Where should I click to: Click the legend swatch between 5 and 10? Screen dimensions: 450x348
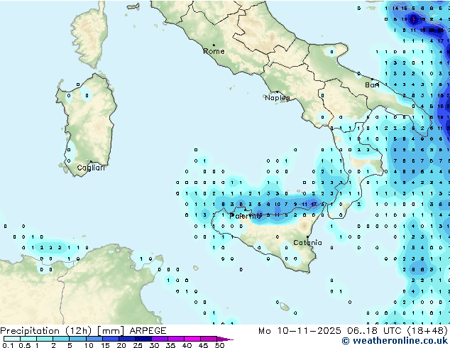77,339
